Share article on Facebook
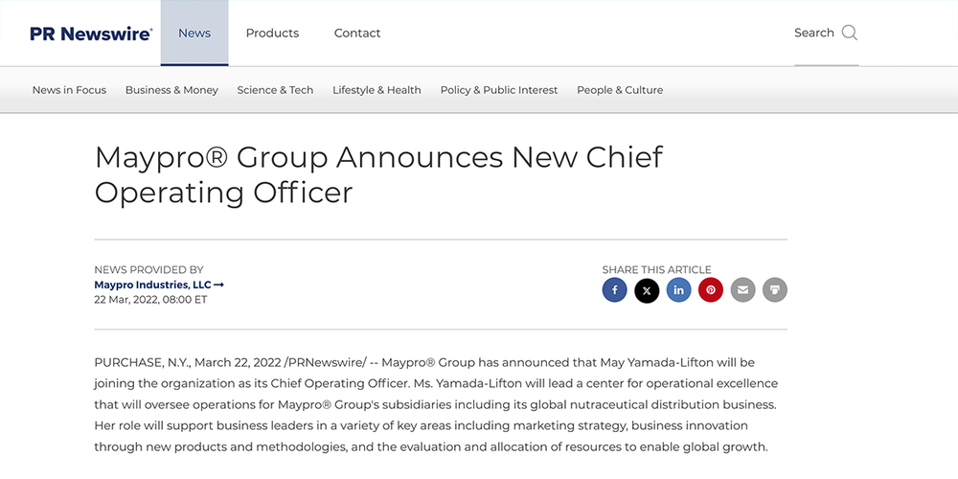This screenshot has width=958, height=479. tap(614, 290)
